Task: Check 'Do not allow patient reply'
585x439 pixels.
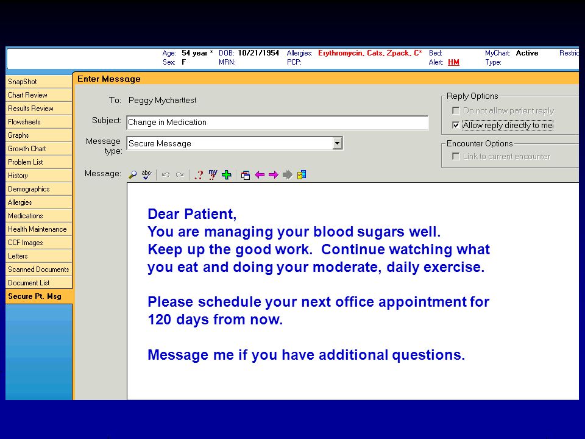Action: pyautogui.click(x=456, y=110)
